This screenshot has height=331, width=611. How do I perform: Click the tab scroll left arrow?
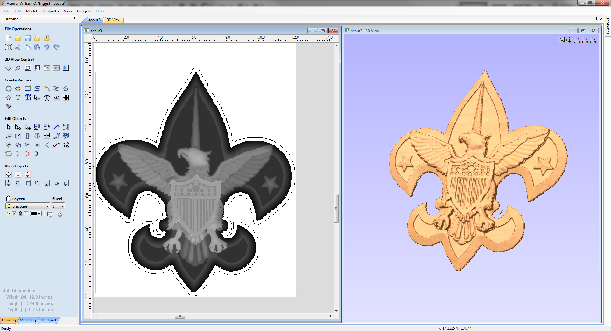[593, 19]
